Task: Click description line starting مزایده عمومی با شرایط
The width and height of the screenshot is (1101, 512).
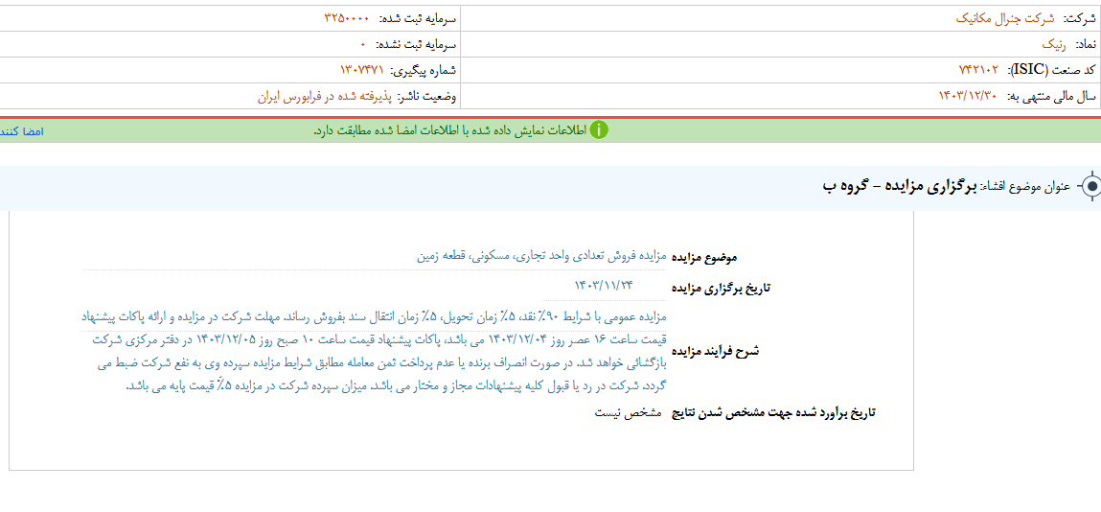Action: [x=373, y=316]
